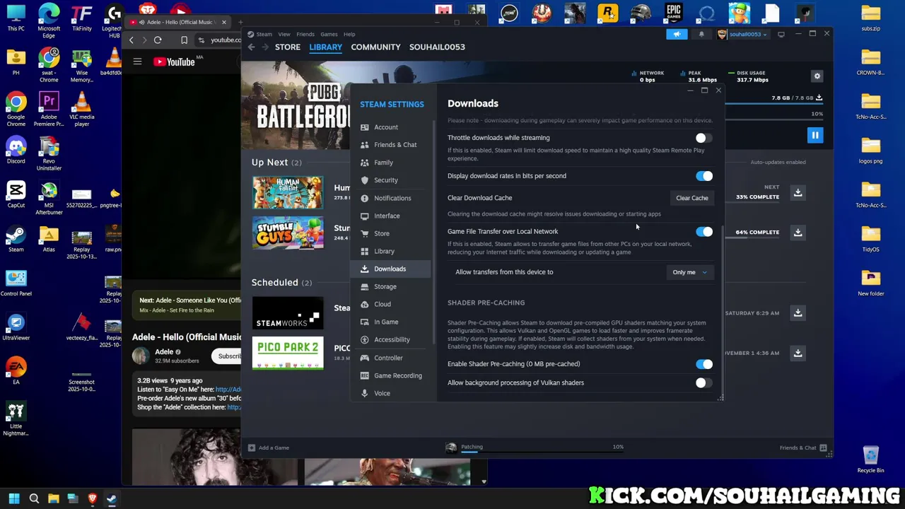Open Steamworks scheduled item thumbnail
The width and height of the screenshot is (905, 509).
[288, 312]
